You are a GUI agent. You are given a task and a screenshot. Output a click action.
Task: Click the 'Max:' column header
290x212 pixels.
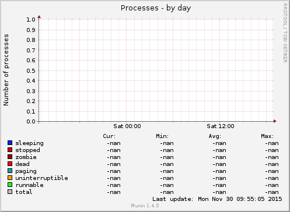267,136
